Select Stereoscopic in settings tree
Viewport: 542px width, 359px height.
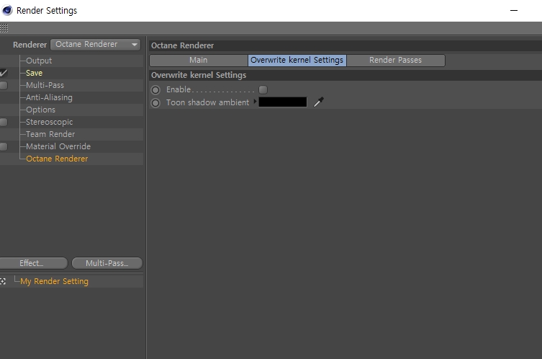coord(50,122)
